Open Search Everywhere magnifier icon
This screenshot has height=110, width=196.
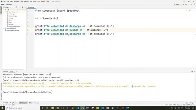tap(194, 4)
